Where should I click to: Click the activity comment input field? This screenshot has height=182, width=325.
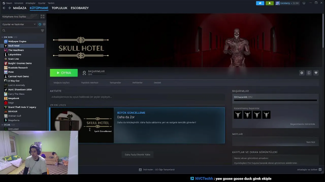[137, 97]
